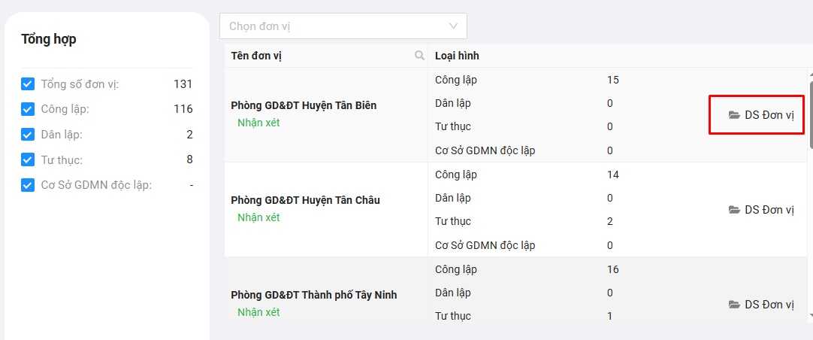Click folder icon for Huyện Tân Châu row
813x340 pixels.
tap(734, 210)
